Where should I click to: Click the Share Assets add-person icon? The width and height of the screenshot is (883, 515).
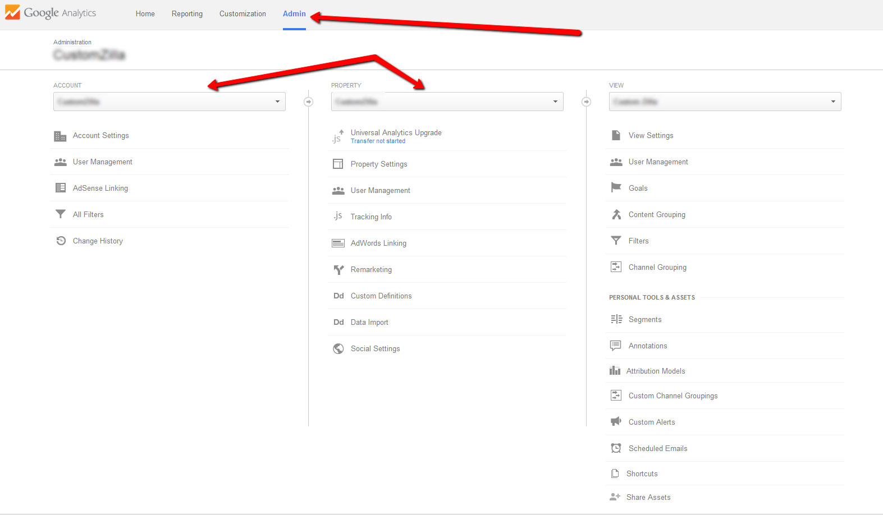click(615, 497)
